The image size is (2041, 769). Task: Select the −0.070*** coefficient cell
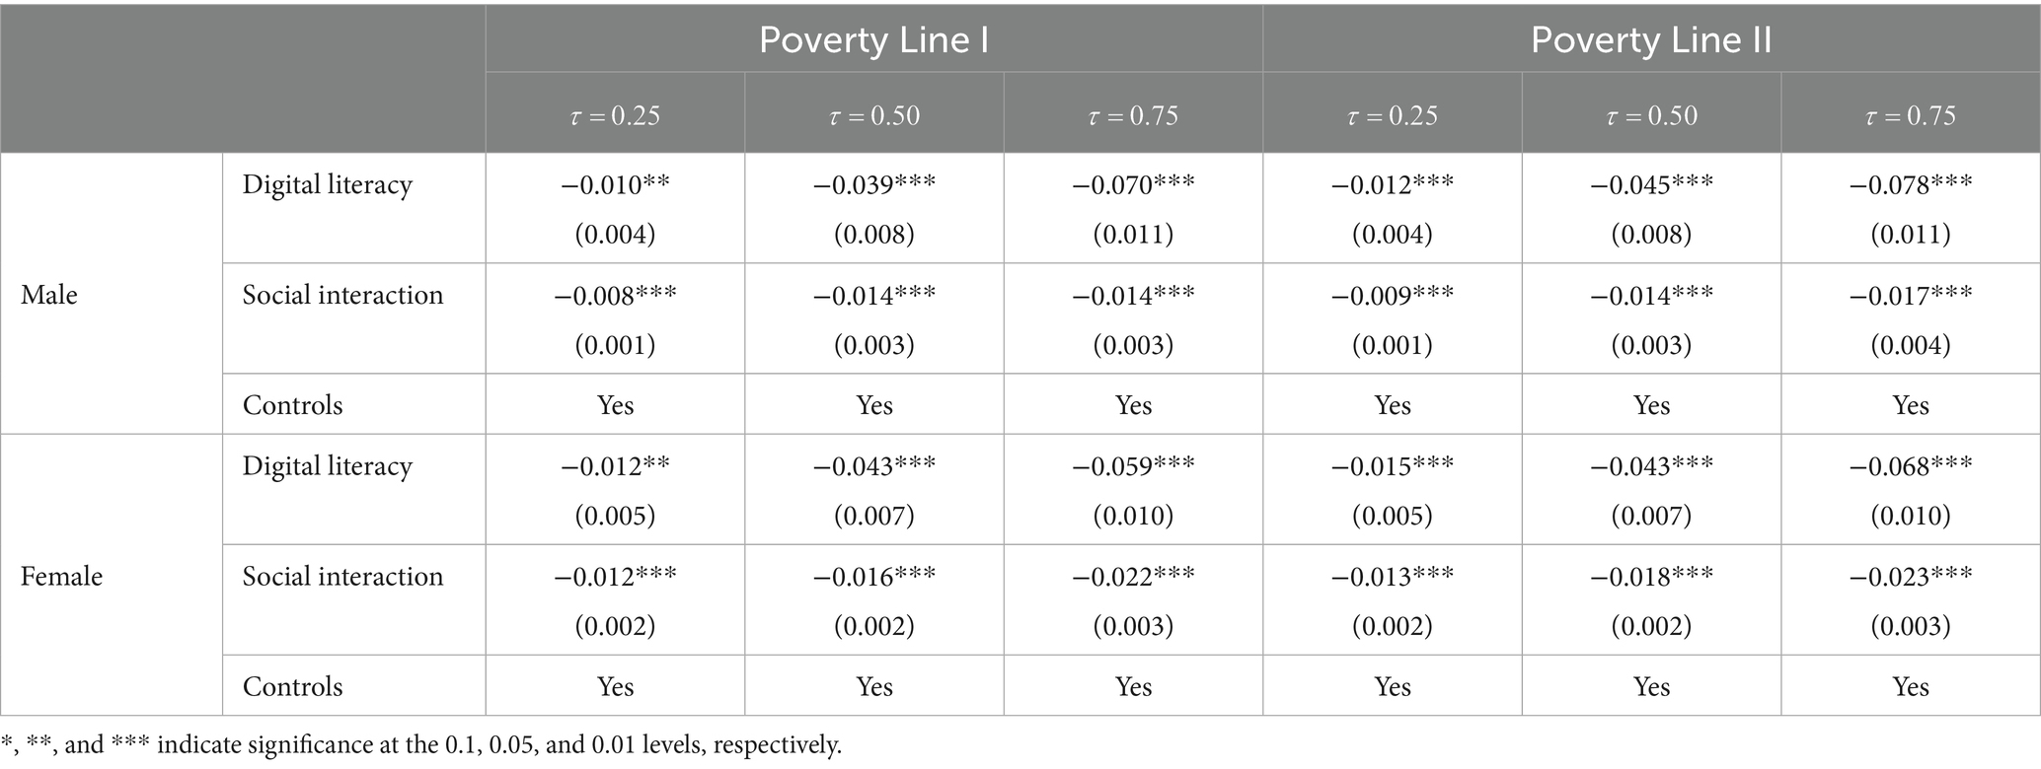(x=1133, y=184)
